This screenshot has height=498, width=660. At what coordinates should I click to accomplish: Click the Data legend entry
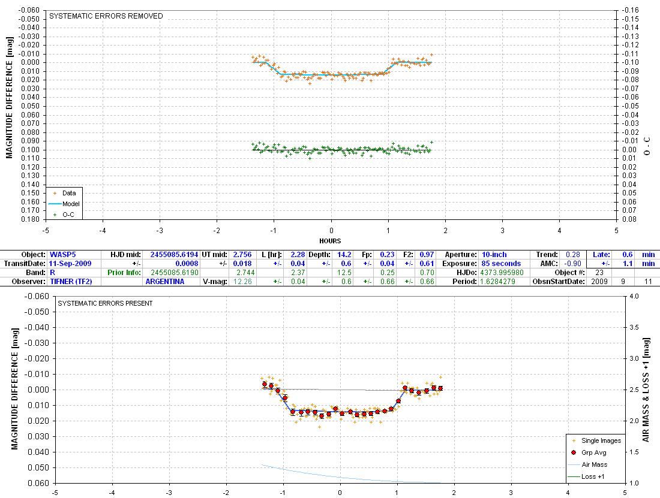(x=64, y=194)
